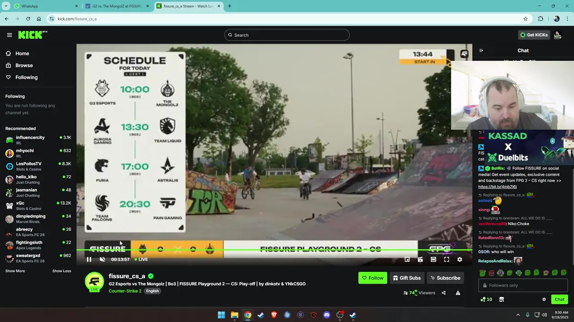Go to browser home page
This screenshot has height=322, width=574.
[x=39, y=19]
